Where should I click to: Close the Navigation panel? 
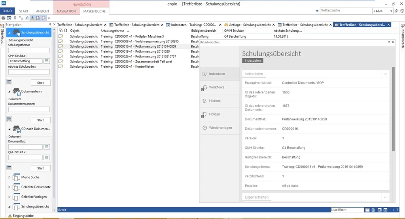pyautogui.click(x=54, y=25)
